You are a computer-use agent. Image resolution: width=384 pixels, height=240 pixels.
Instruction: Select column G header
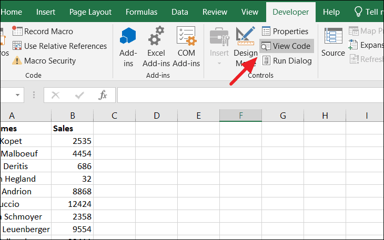tap(283, 116)
